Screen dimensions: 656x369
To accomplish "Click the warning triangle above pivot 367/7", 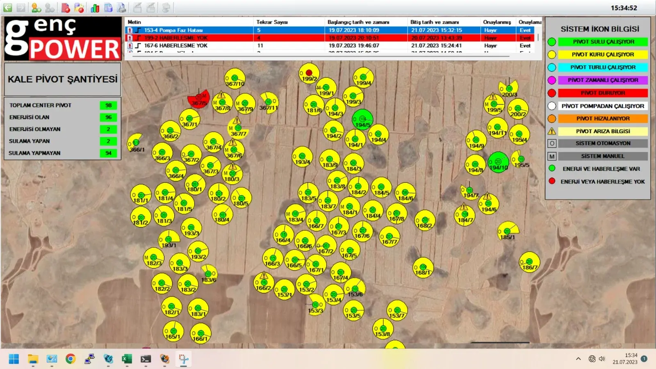I will (237, 121).
